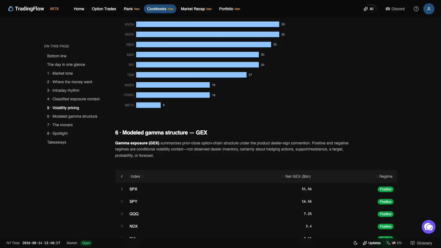Jump to 5 · Volatility pricing

tap(63, 108)
